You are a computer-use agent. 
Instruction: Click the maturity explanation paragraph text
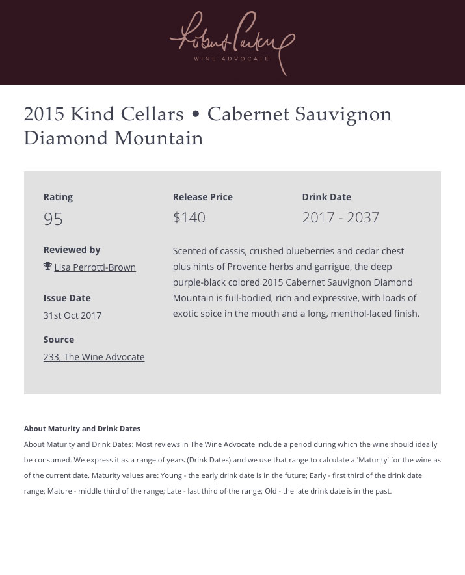pos(233,468)
